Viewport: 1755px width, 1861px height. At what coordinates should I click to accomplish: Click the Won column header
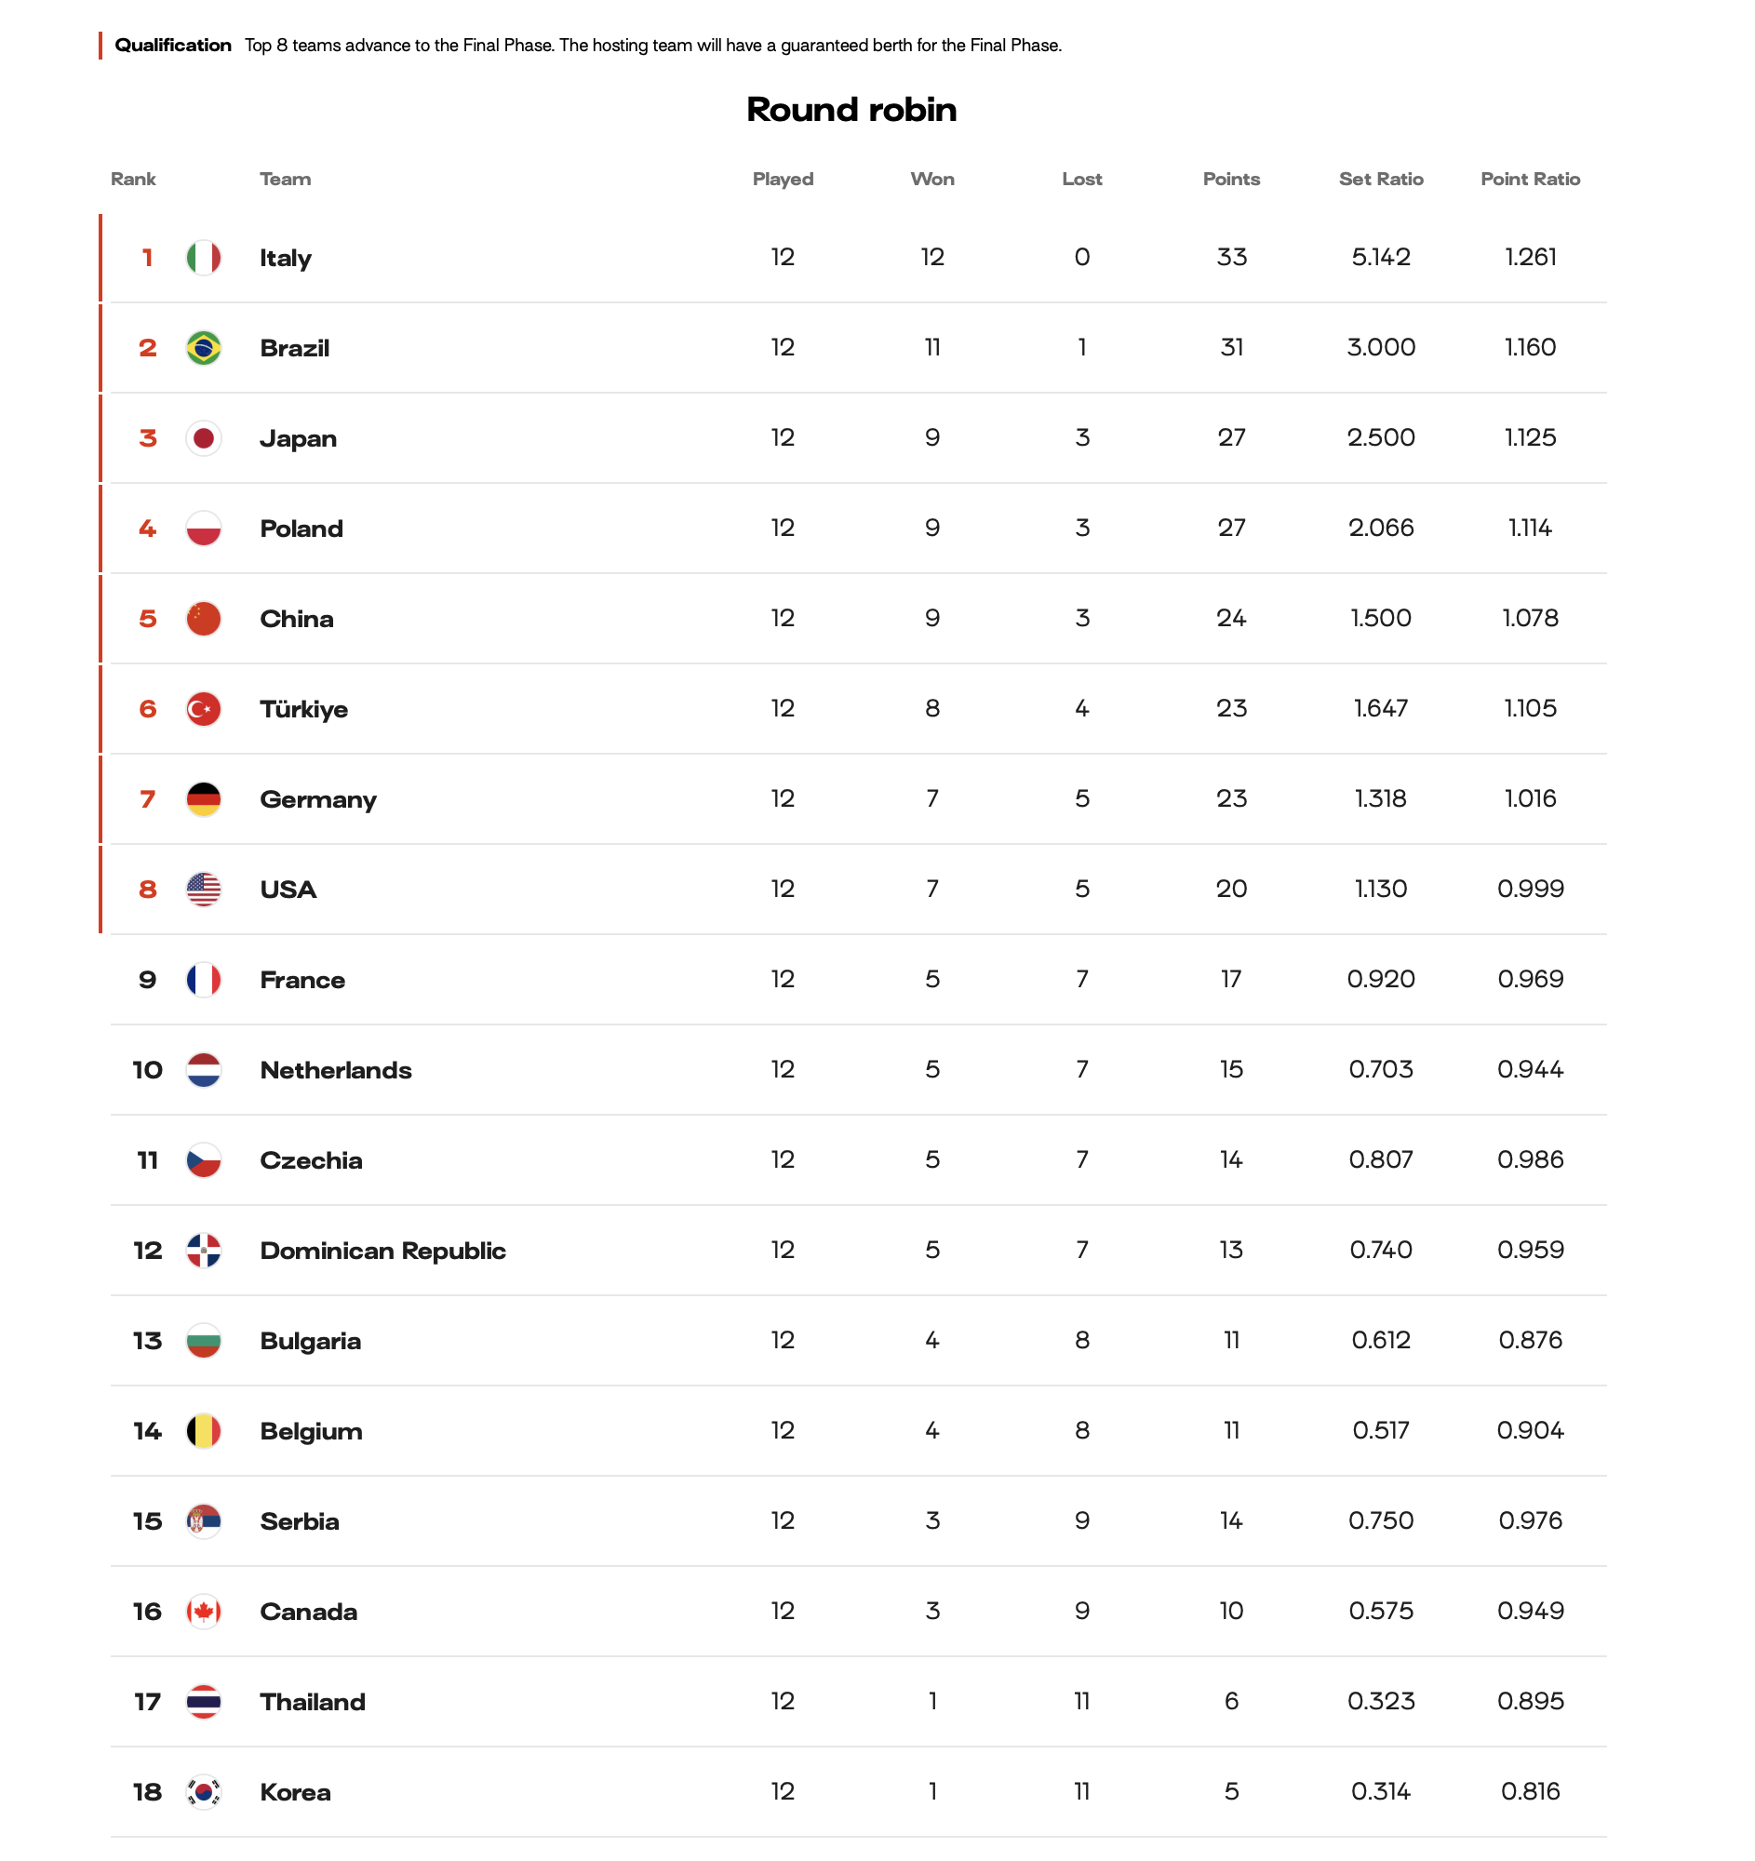click(x=932, y=179)
